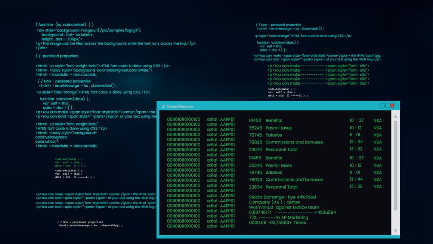Click the scrollbar up arrow
This screenshot has height=244, width=433.
[395, 116]
